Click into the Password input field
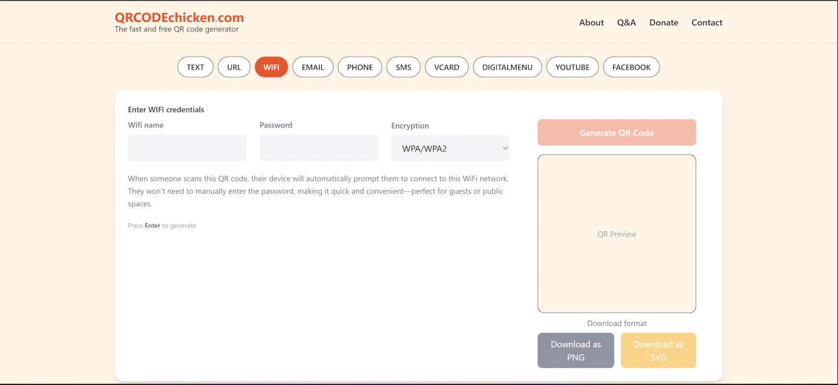The height and width of the screenshot is (385, 838). [x=319, y=148]
